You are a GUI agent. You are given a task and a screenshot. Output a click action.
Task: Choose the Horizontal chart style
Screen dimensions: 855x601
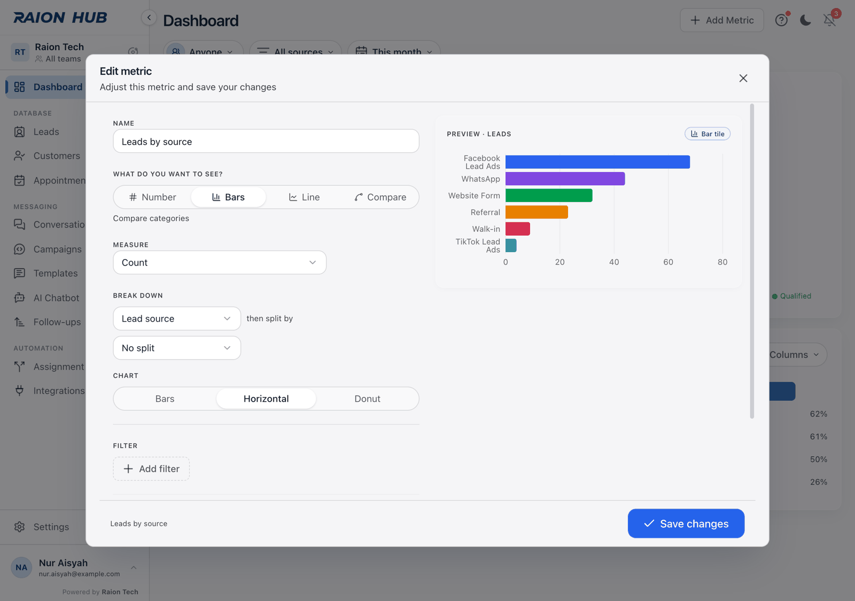tap(266, 399)
